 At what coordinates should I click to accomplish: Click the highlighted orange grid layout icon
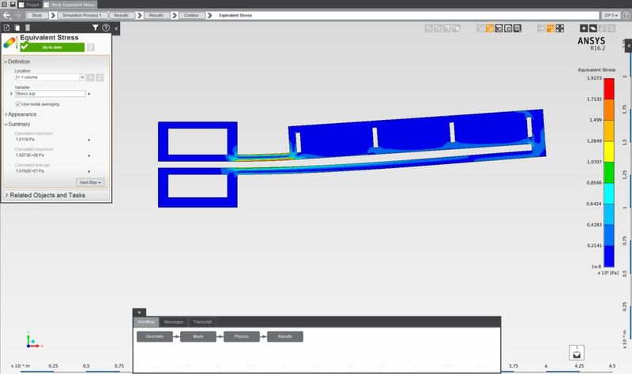[x=550, y=28]
